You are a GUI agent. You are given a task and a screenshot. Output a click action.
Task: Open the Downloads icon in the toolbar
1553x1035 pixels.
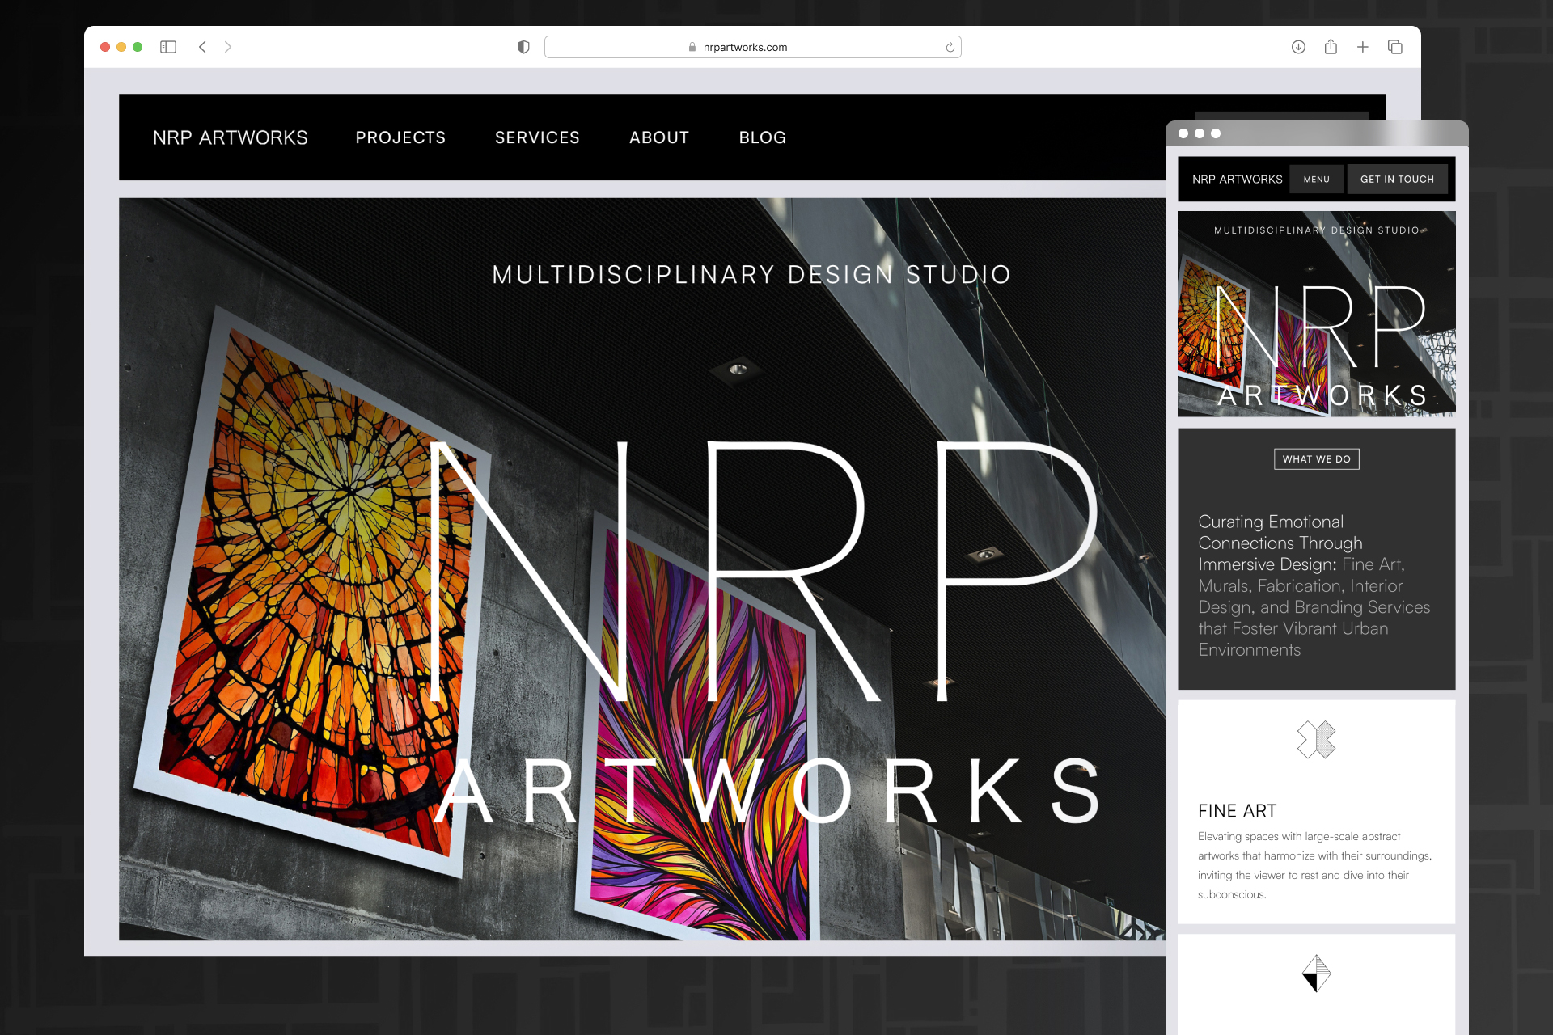[1298, 47]
